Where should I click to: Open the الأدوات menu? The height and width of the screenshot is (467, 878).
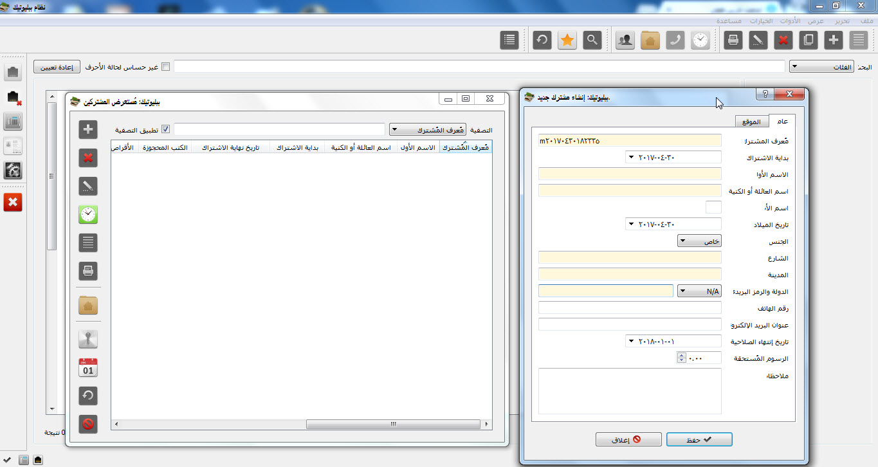(x=791, y=21)
